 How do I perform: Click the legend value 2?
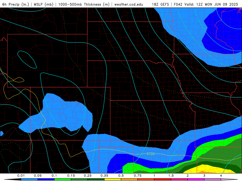(188, 176)
